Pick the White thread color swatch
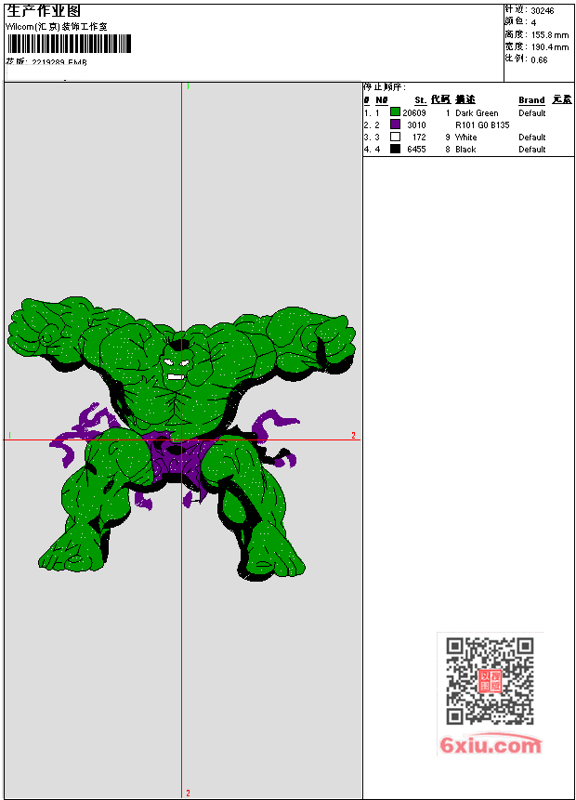The height and width of the screenshot is (800, 576). [x=395, y=137]
